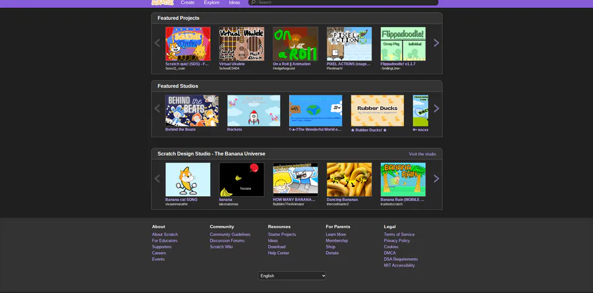Viewport: 593px width, 293px height.
Task: Open the English language dropdown
Action: click(x=292, y=276)
